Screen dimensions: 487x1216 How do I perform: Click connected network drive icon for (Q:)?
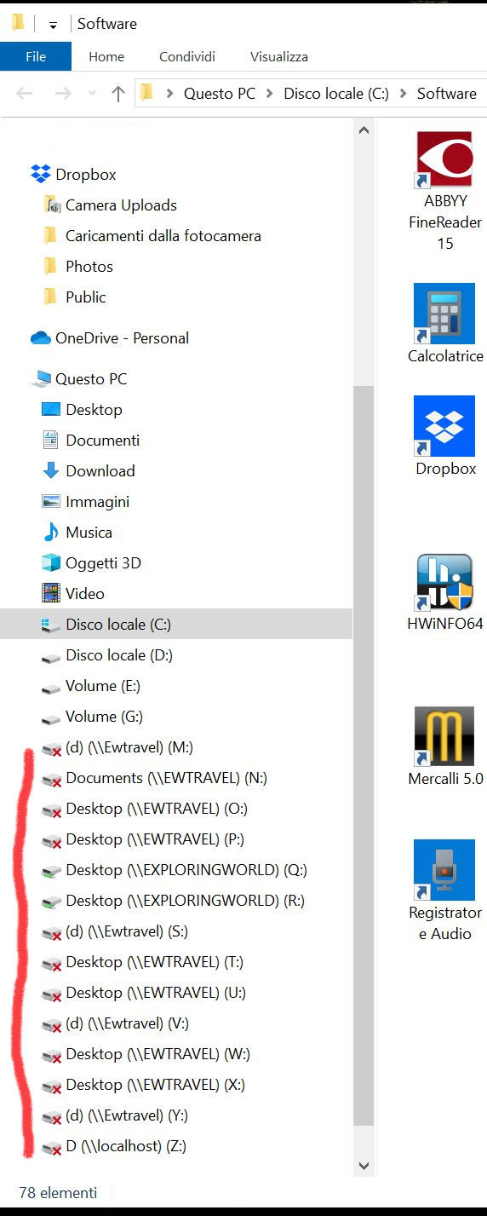coord(51,871)
